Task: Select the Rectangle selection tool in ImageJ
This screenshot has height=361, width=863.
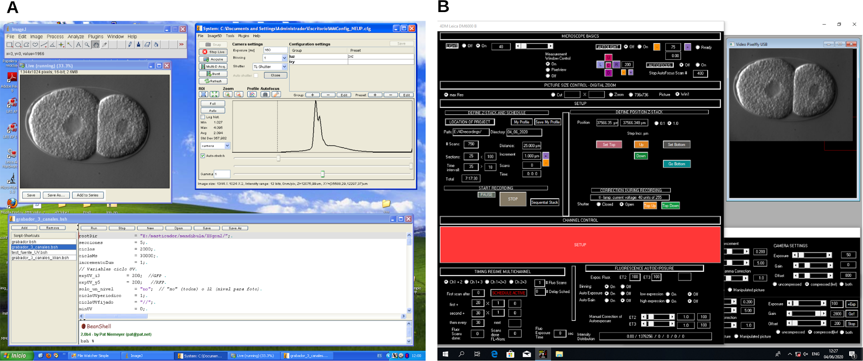Action: tap(9, 44)
